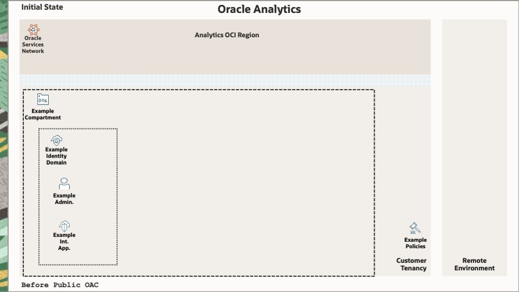Select the Example Int. App. text label
Viewport: 519px width, 292px height.
(64, 242)
